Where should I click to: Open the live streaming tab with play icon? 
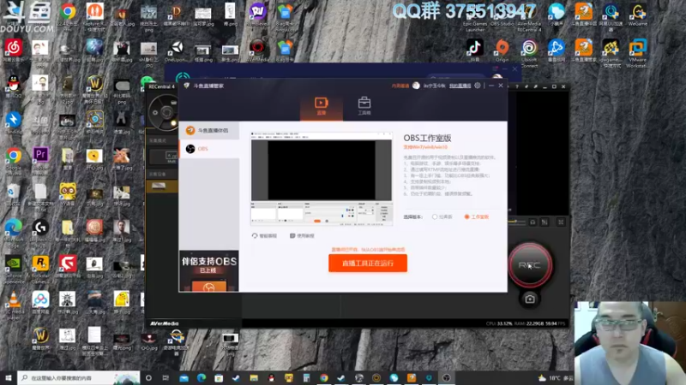(321, 106)
